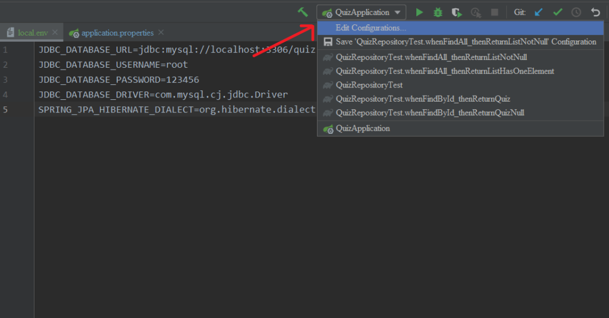
Task: Expand the QuizApplication run configuration dropdown
Action: 362,12
